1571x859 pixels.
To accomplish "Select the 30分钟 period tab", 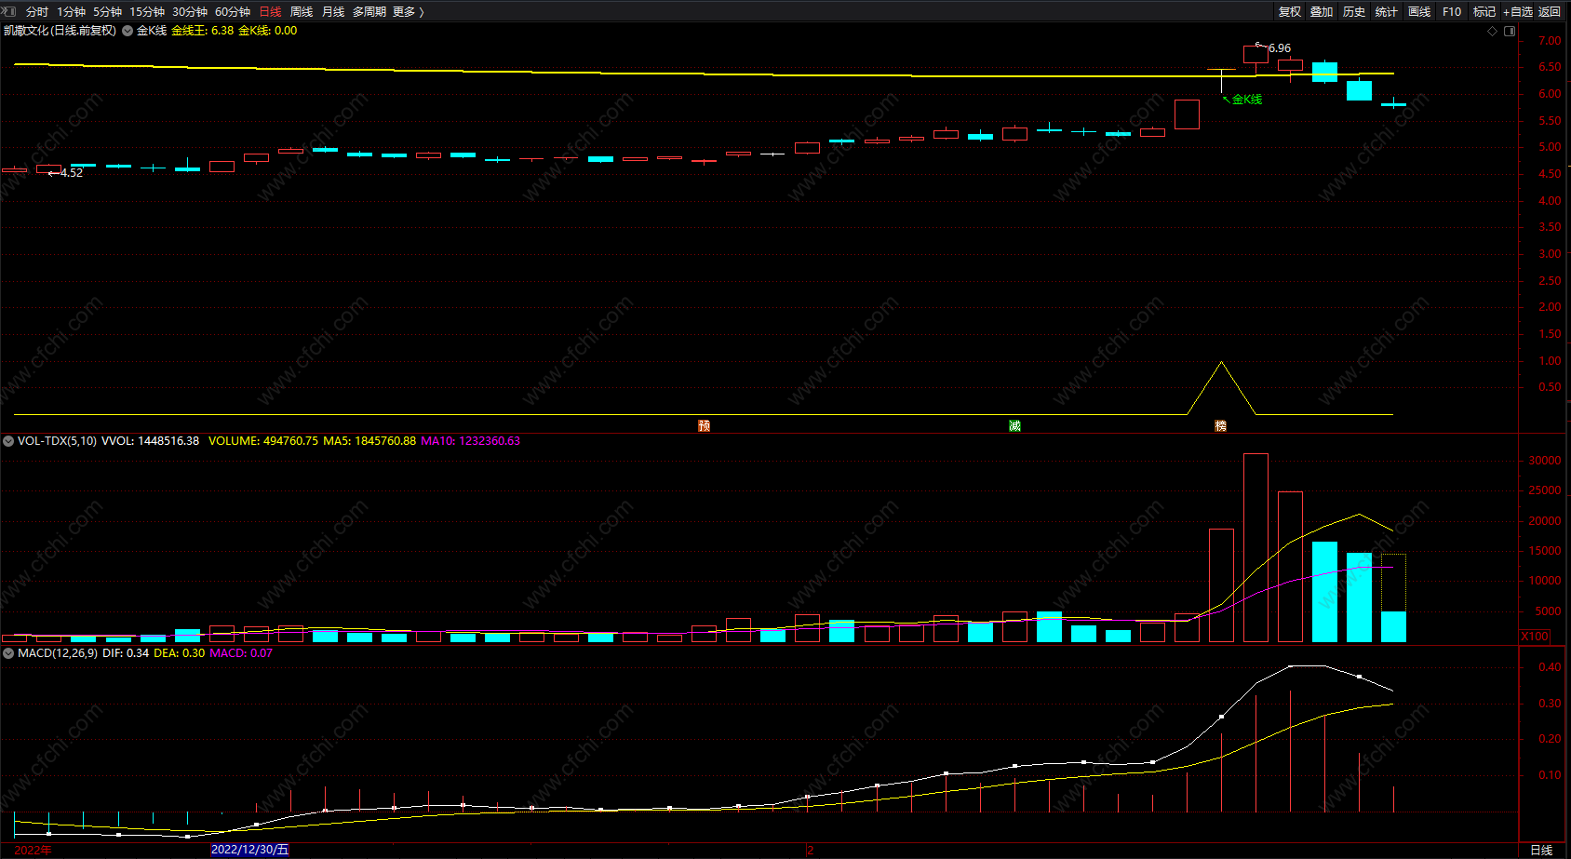I will (190, 12).
